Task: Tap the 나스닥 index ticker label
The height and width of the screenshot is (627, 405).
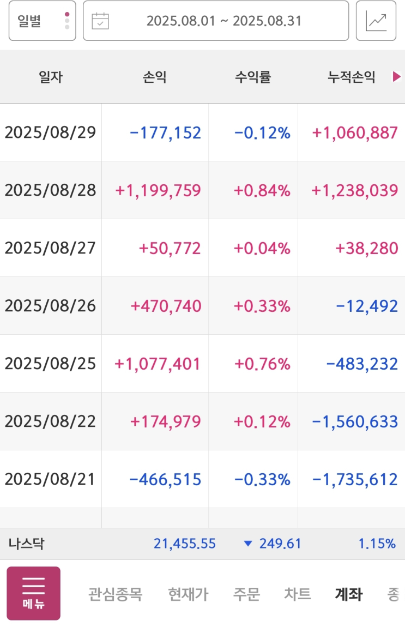Action: pos(26,544)
